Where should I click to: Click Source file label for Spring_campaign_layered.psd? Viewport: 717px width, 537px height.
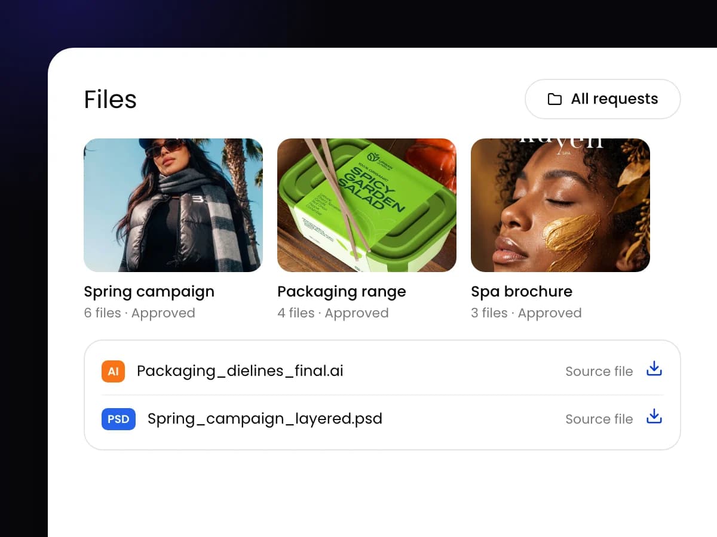(599, 419)
